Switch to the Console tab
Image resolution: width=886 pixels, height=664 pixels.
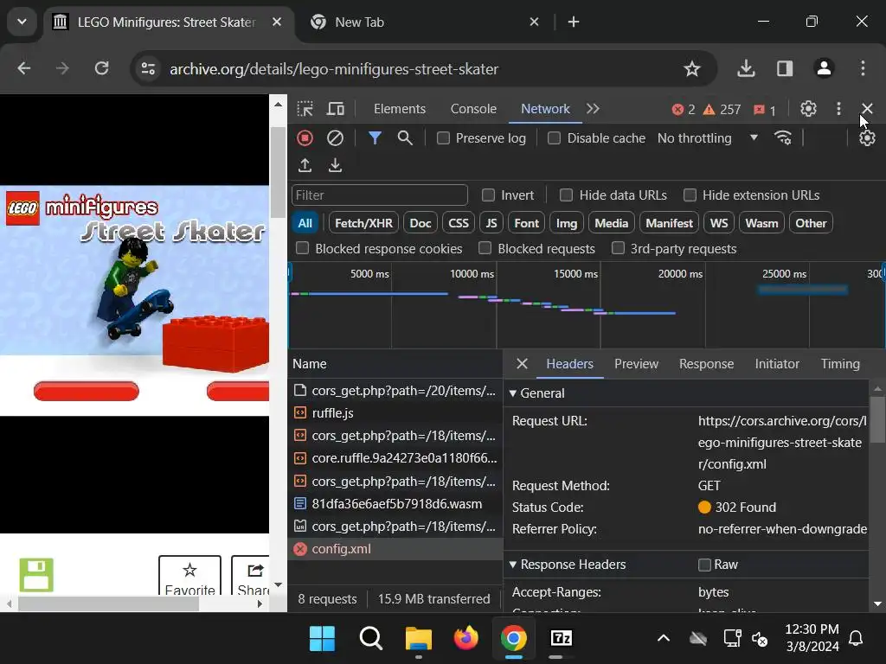coord(473,108)
